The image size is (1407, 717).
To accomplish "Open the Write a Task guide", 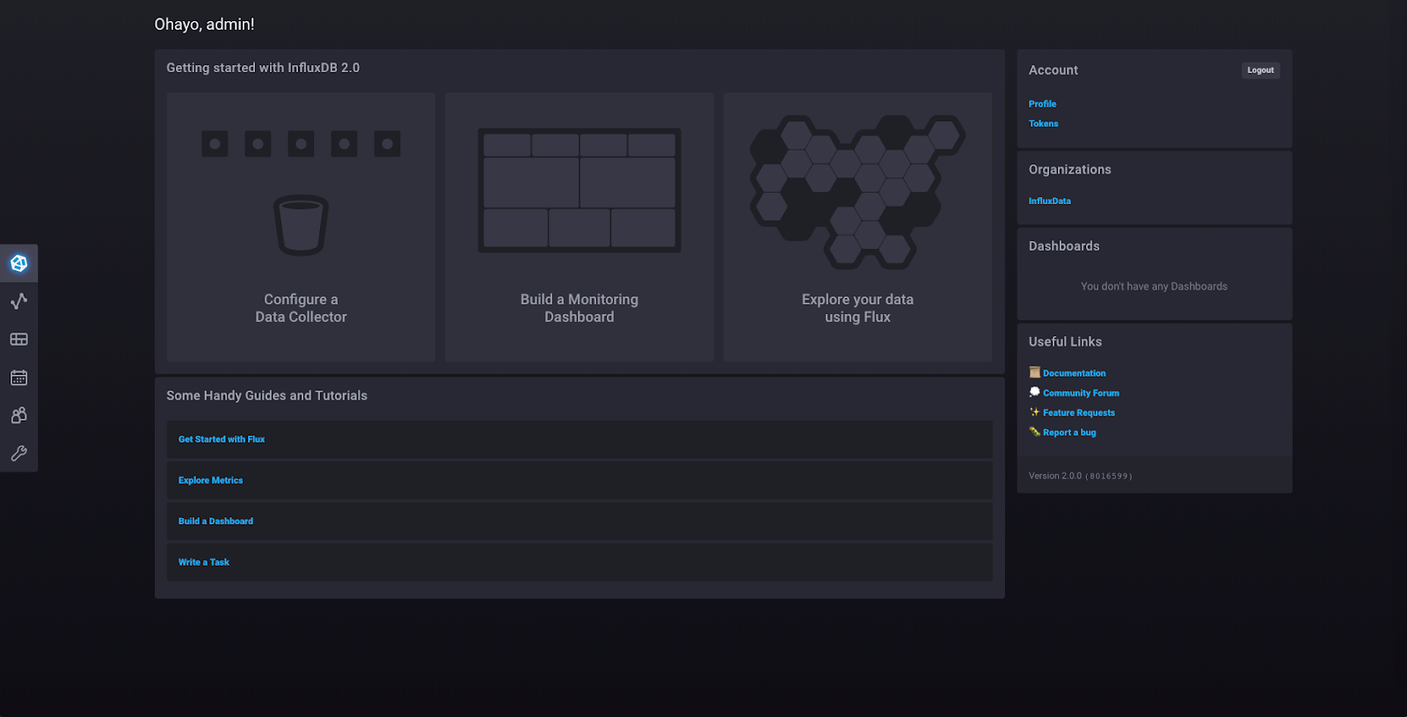I will tap(204, 562).
